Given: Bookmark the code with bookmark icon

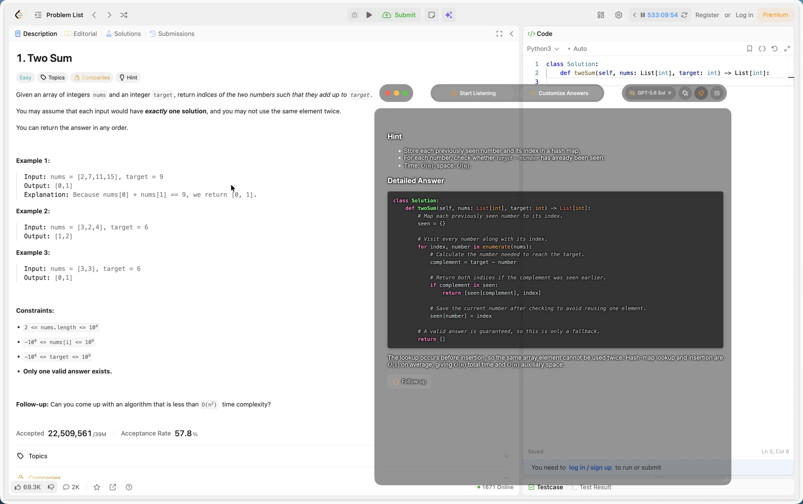Looking at the screenshot, I should pos(749,48).
